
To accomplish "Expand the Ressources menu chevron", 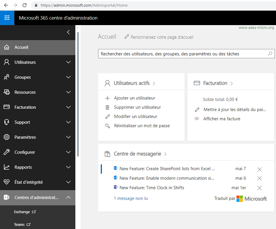I will click(68, 92).
